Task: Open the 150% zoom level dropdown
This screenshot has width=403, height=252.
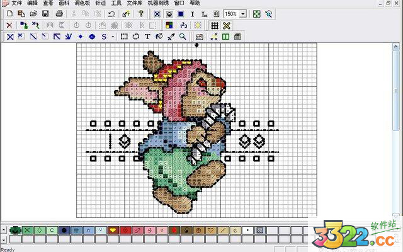Action: coord(243,14)
